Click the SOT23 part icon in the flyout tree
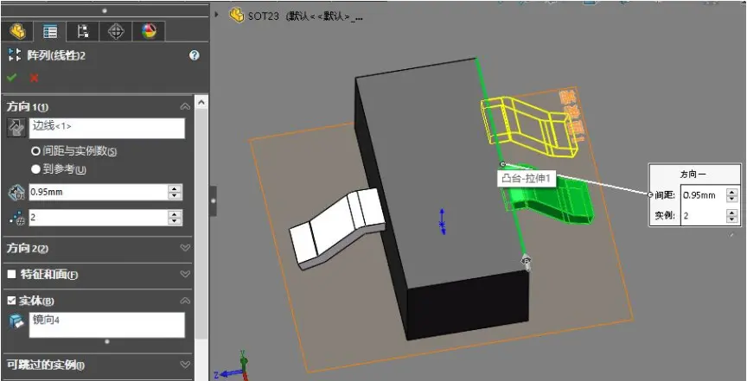This screenshot has width=747, height=381. pyautogui.click(x=237, y=16)
